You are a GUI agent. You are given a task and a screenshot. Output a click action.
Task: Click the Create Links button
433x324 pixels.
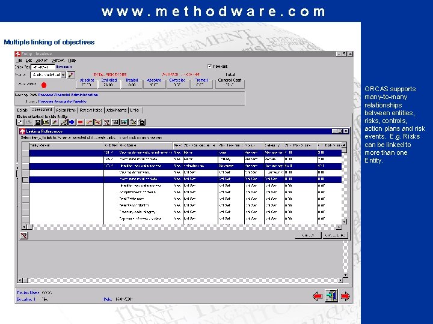335,235
